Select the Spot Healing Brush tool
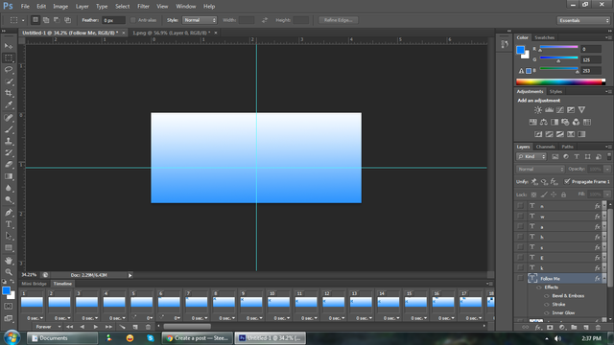The height and width of the screenshot is (345, 614). (x=9, y=117)
